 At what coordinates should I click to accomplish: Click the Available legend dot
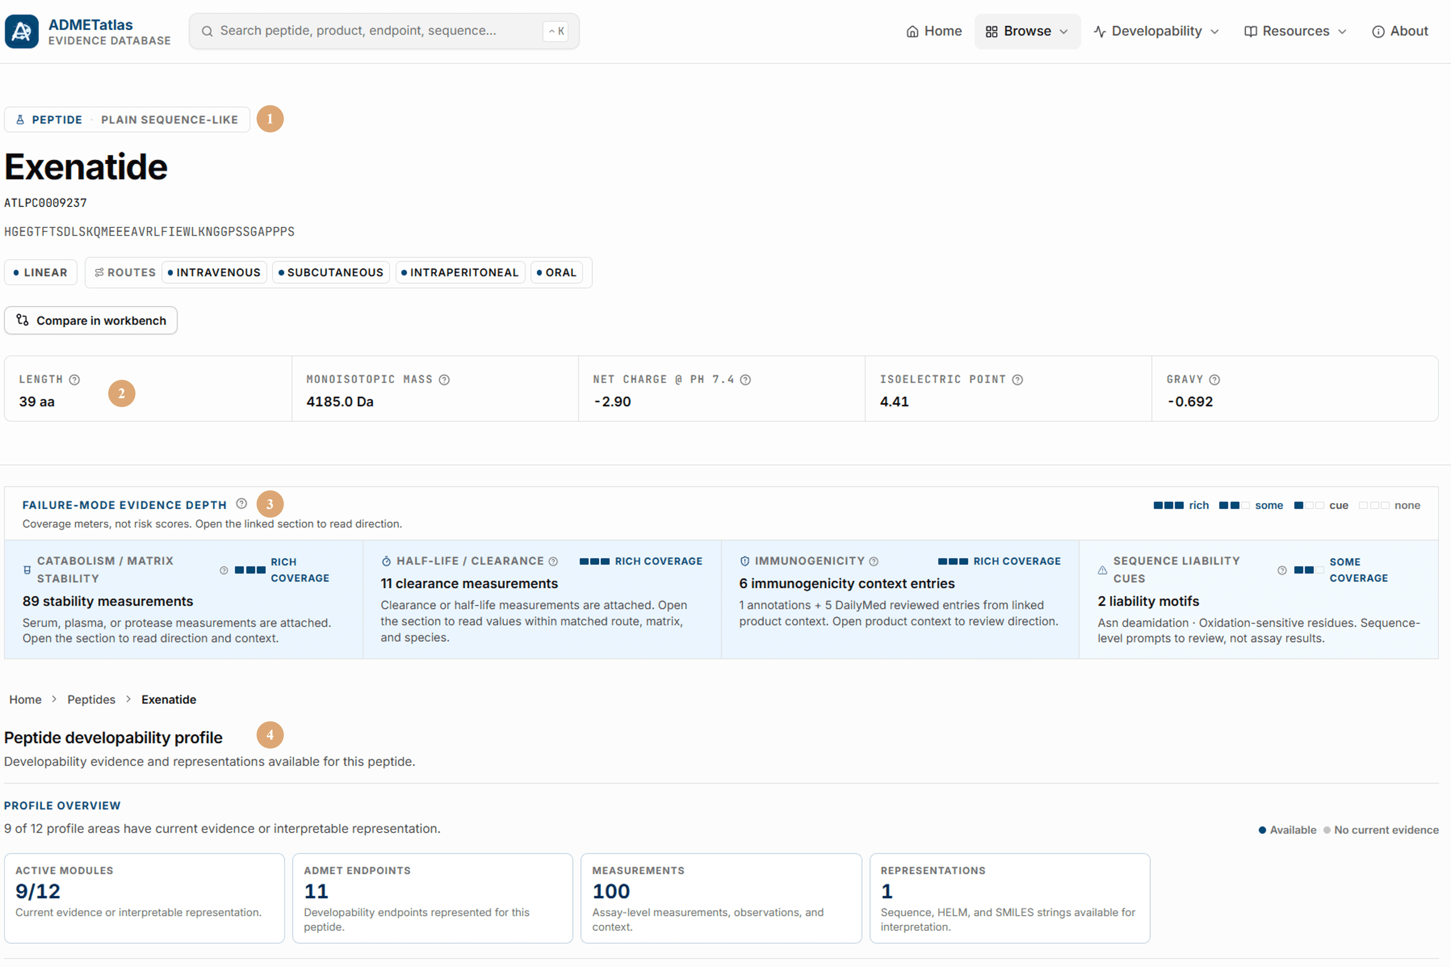click(x=1262, y=830)
